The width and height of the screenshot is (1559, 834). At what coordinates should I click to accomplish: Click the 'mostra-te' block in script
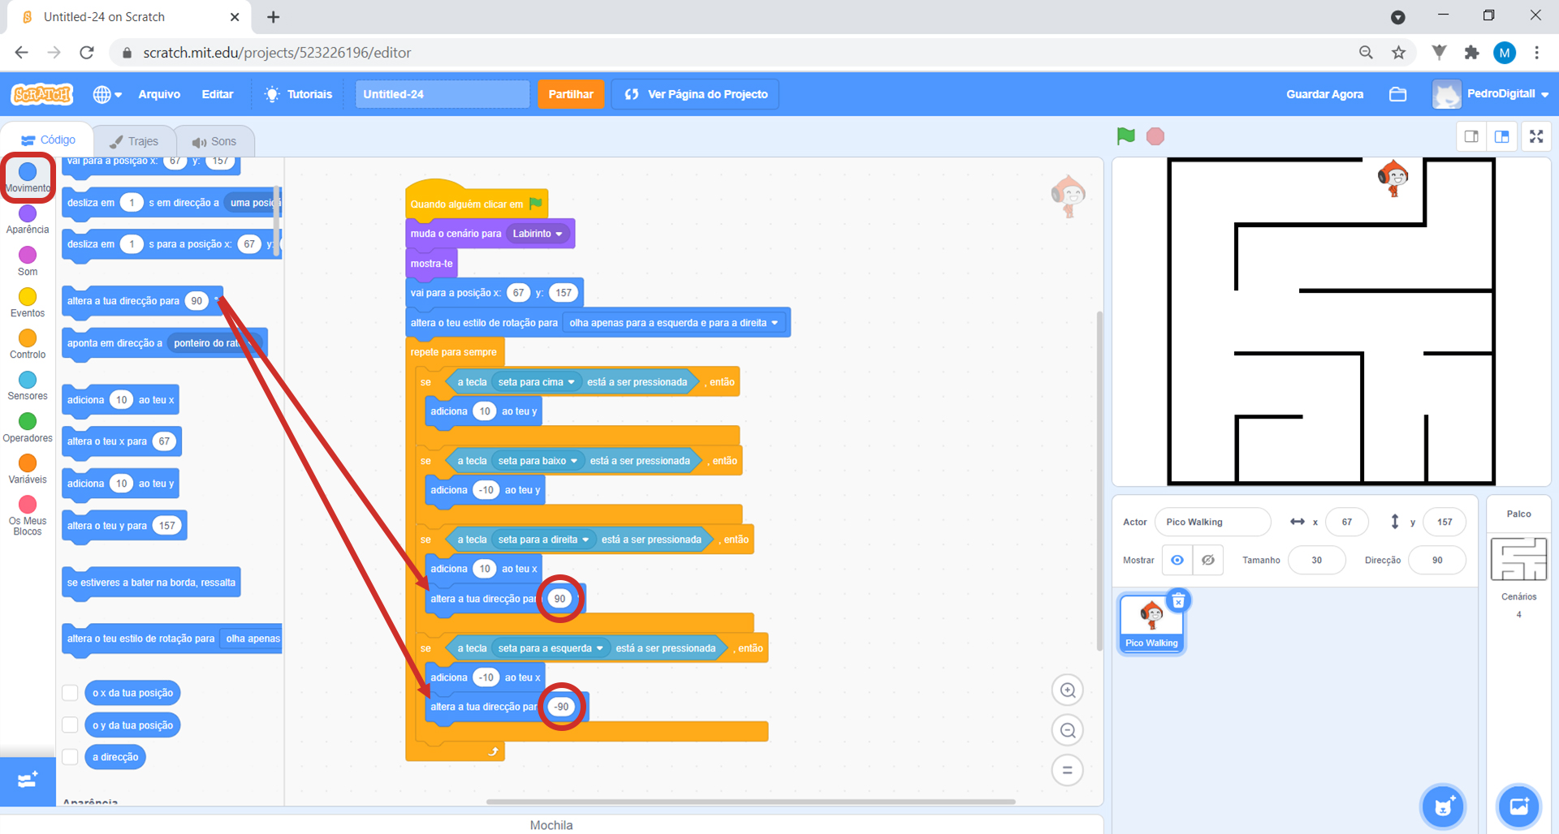click(x=431, y=264)
